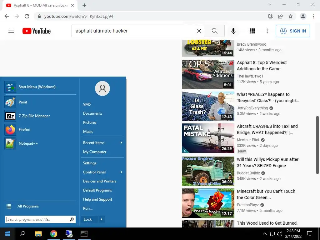Screen dimensions: 320x240
Task: Open the Chrome three-dot menu
Action: click(x=313, y=16)
